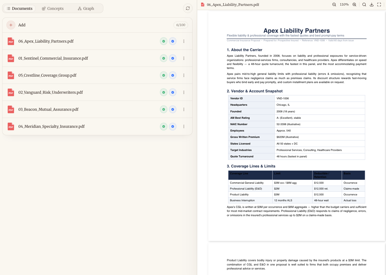The height and width of the screenshot is (275, 386).
Task: Click the refresh documents icon
Action: pyautogui.click(x=188, y=8)
